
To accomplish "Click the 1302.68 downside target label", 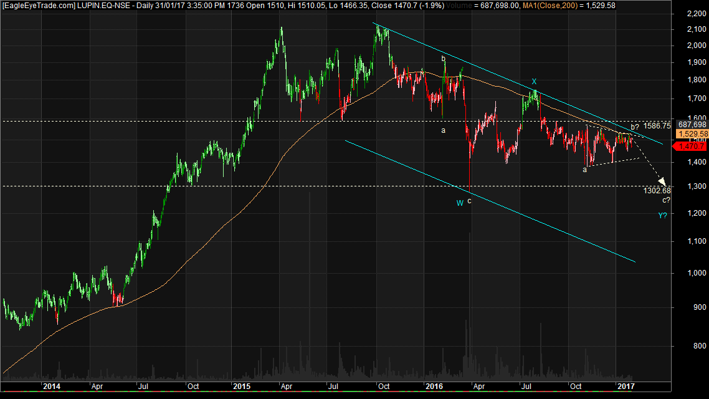I will 657,190.
